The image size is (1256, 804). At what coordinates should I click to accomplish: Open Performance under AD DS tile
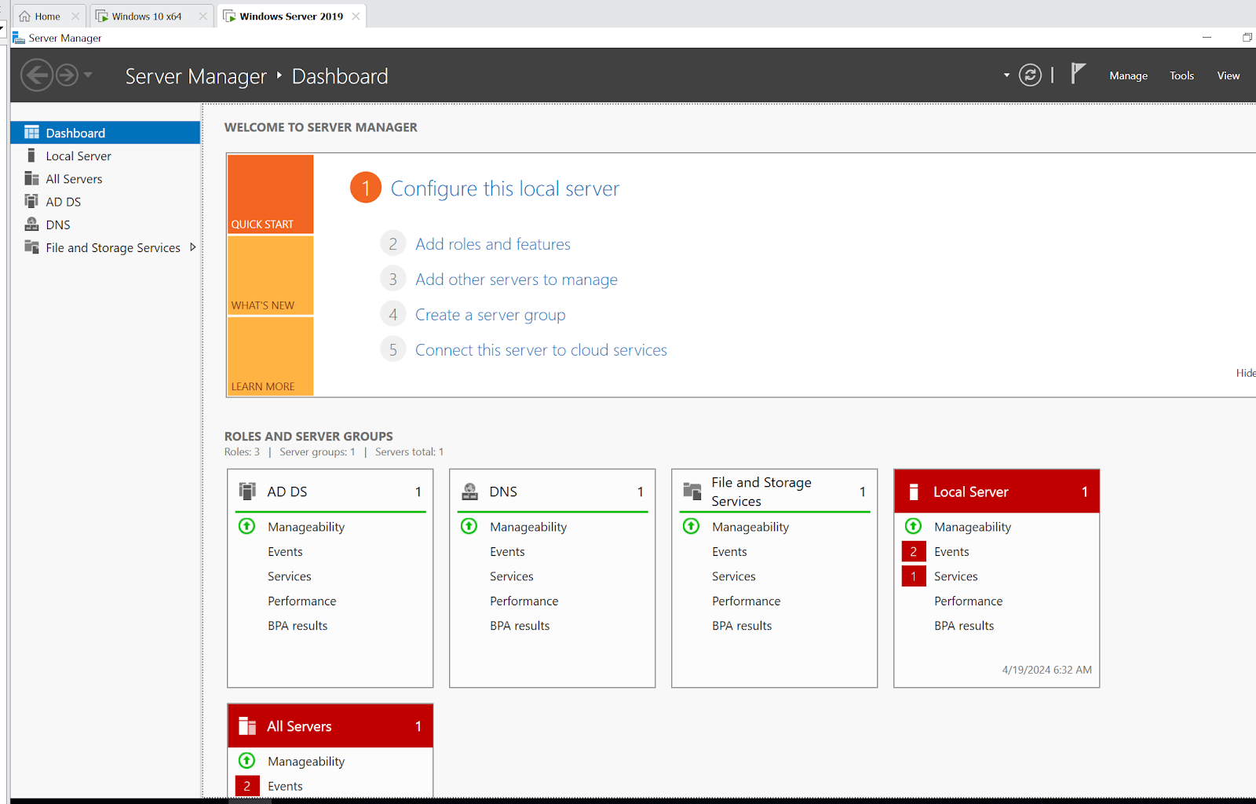click(301, 601)
